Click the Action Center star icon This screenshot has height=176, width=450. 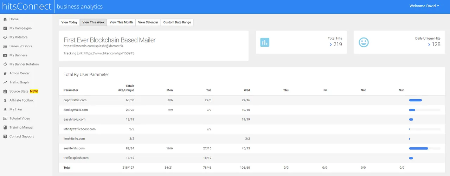5,73
